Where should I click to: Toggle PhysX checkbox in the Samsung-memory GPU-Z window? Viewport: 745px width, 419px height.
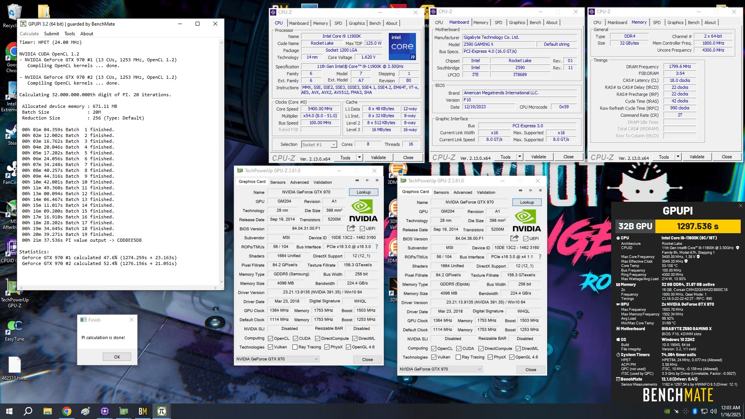tap(327, 347)
